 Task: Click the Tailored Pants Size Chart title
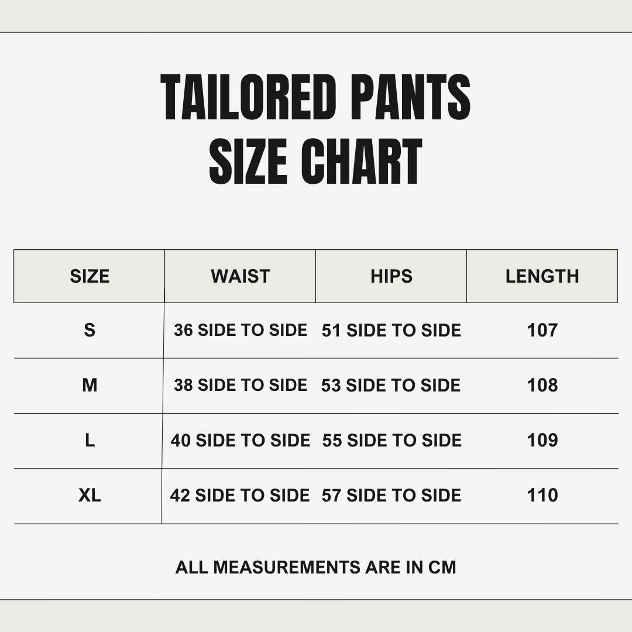click(315, 129)
